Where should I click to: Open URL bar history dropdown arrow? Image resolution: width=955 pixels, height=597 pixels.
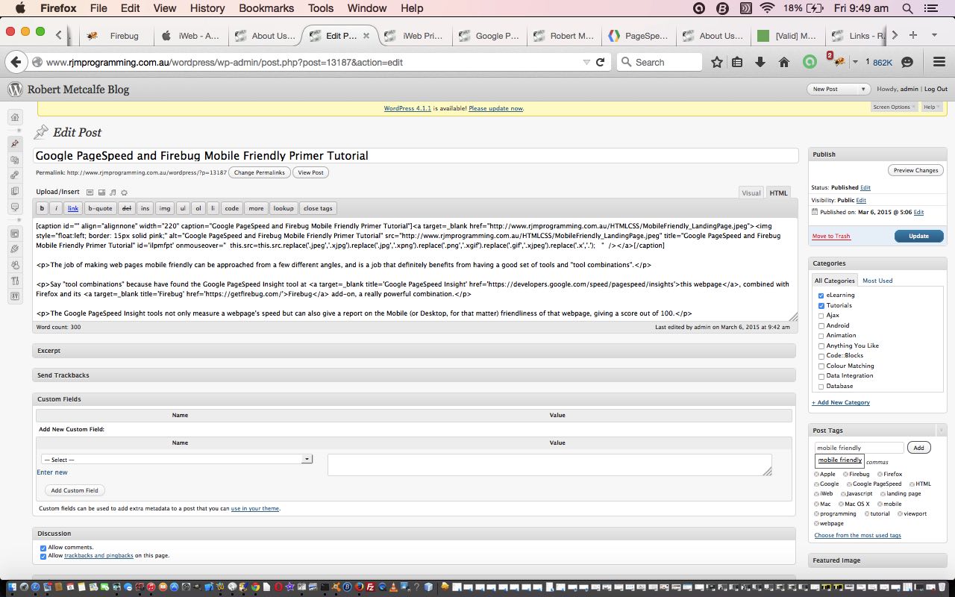click(x=586, y=62)
